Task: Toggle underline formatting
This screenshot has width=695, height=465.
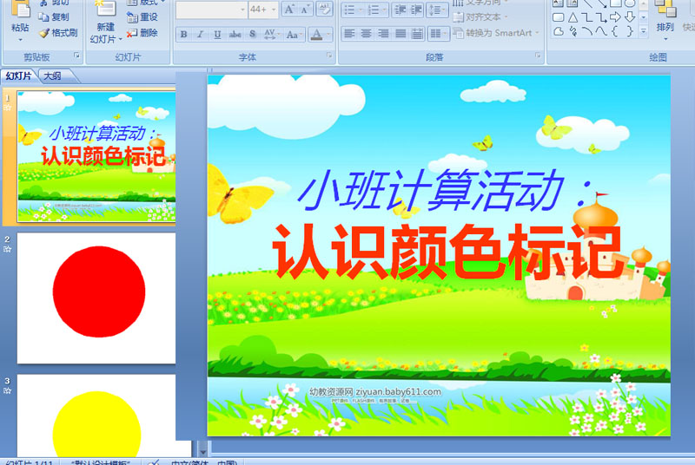Action: tap(217, 34)
